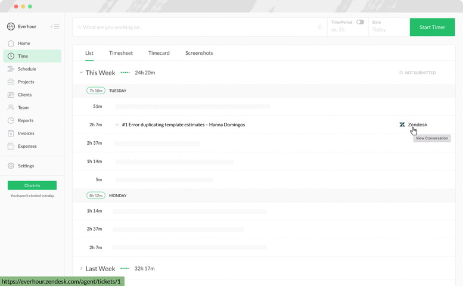463x286 pixels.
Task: Click the This Week green progress dots
Action: (x=125, y=73)
